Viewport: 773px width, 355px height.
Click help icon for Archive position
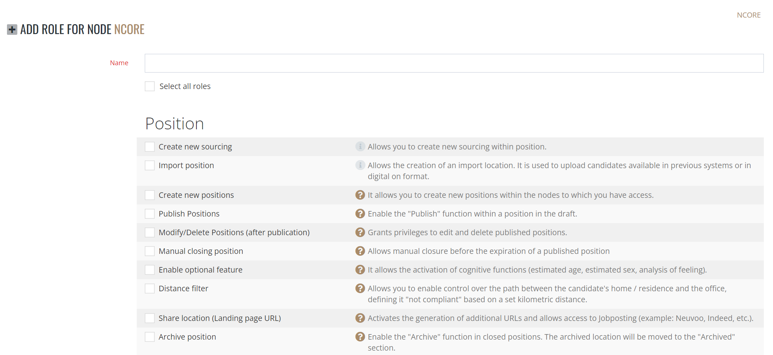pyautogui.click(x=360, y=337)
